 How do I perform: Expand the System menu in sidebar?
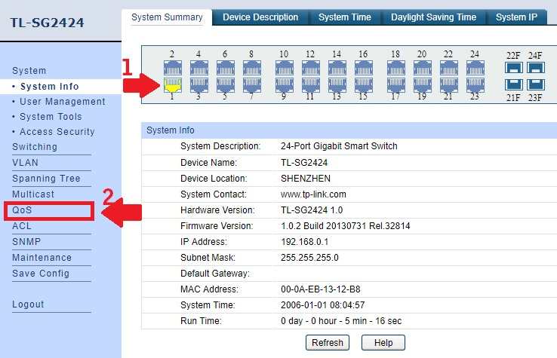29,71
